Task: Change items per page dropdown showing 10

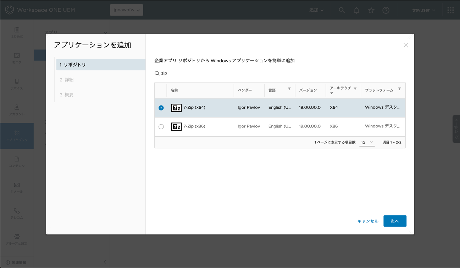Action: coord(367,142)
